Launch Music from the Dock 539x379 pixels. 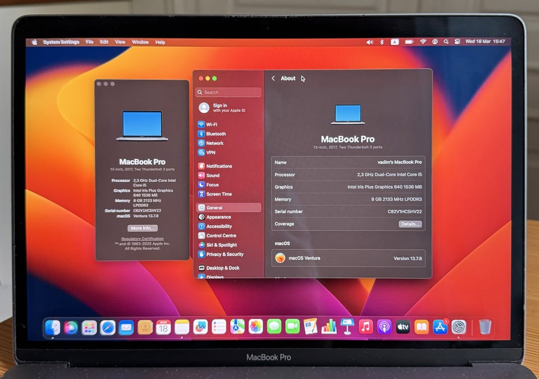click(366, 326)
